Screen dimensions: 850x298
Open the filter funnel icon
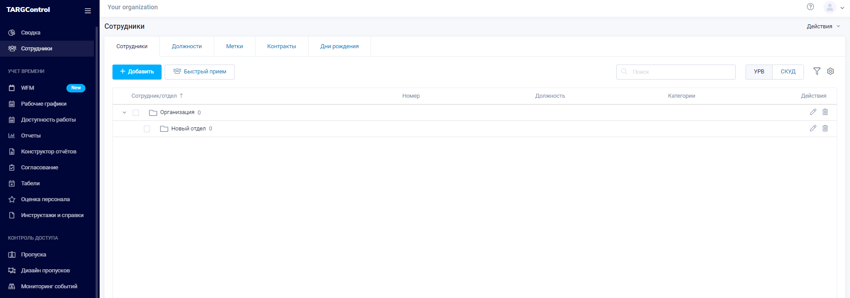[x=817, y=71]
